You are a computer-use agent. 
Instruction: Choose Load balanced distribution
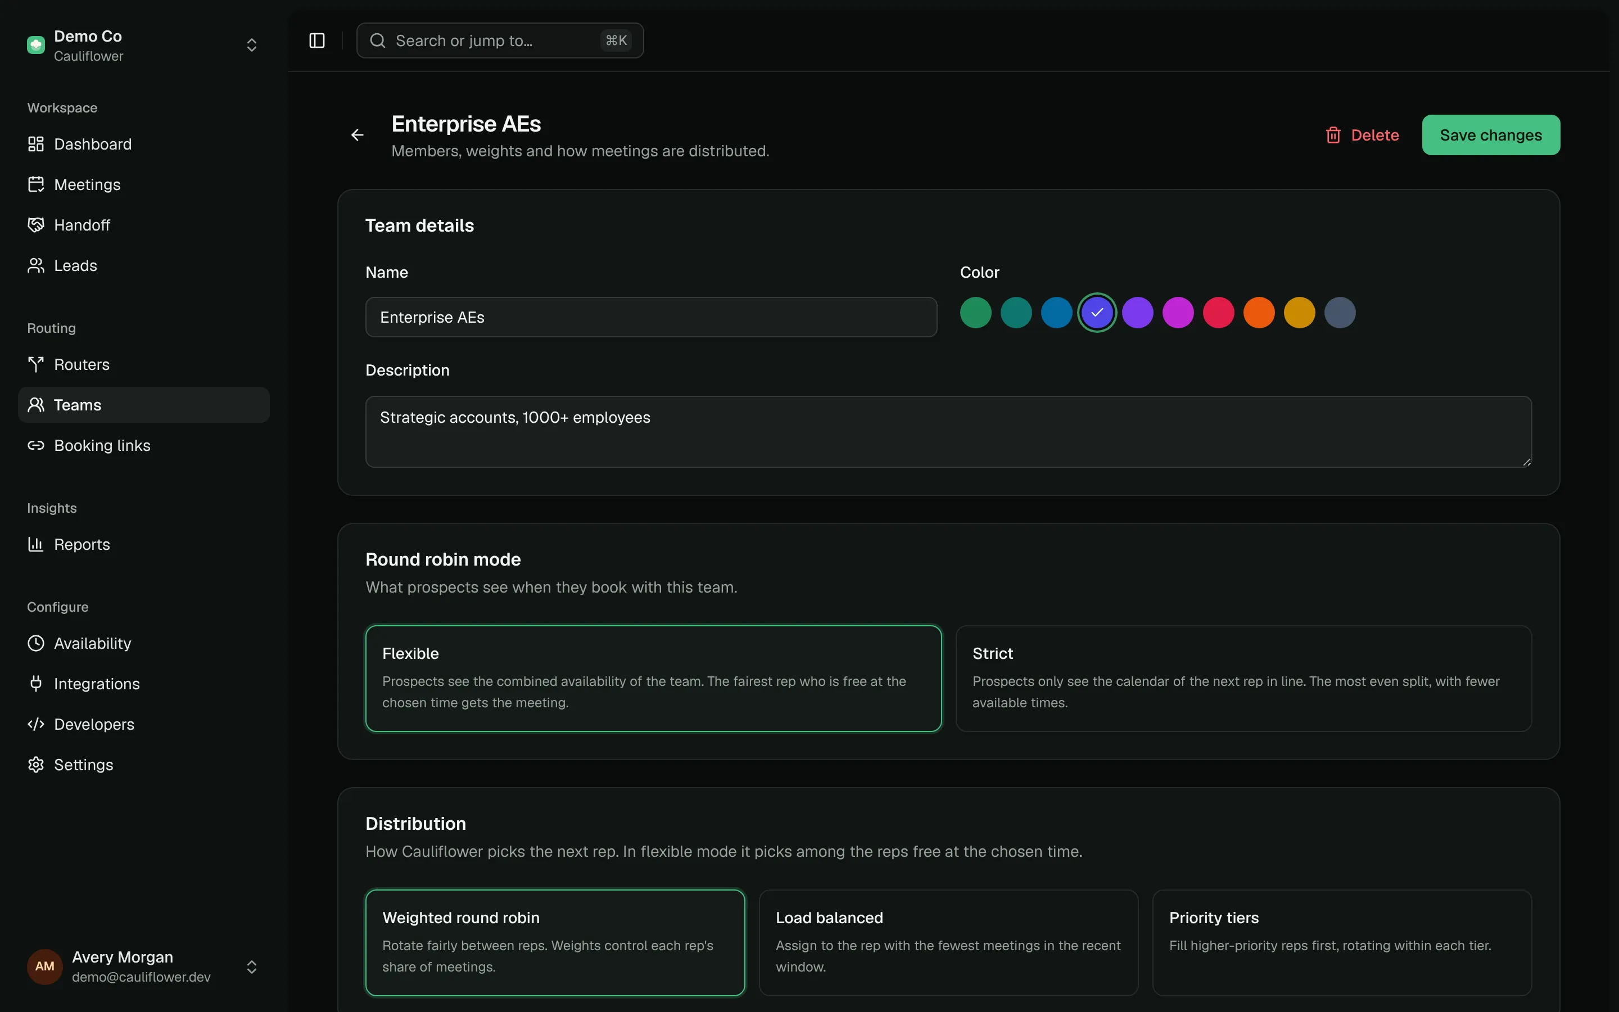[x=948, y=943]
